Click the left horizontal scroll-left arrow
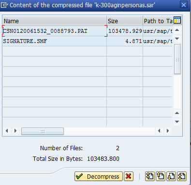 (7, 131)
